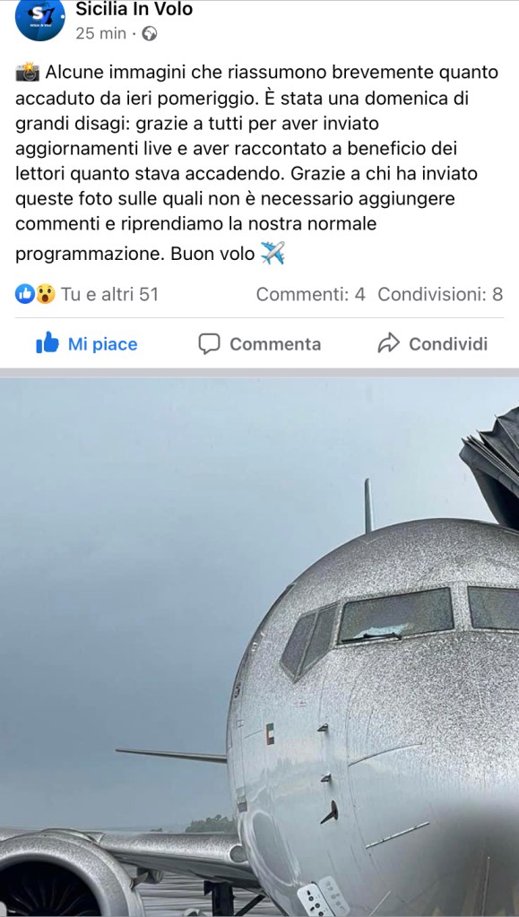
Task: View the 'Commenti: 4' count
Action: click(x=311, y=294)
